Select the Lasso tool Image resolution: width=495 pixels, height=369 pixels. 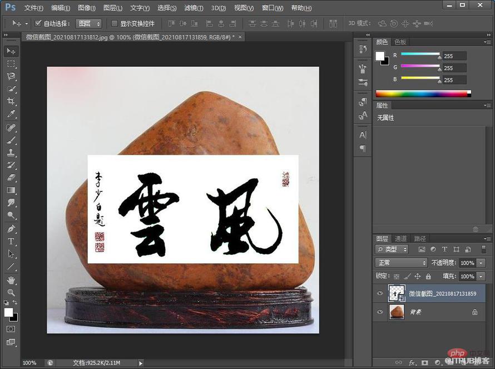point(11,76)
